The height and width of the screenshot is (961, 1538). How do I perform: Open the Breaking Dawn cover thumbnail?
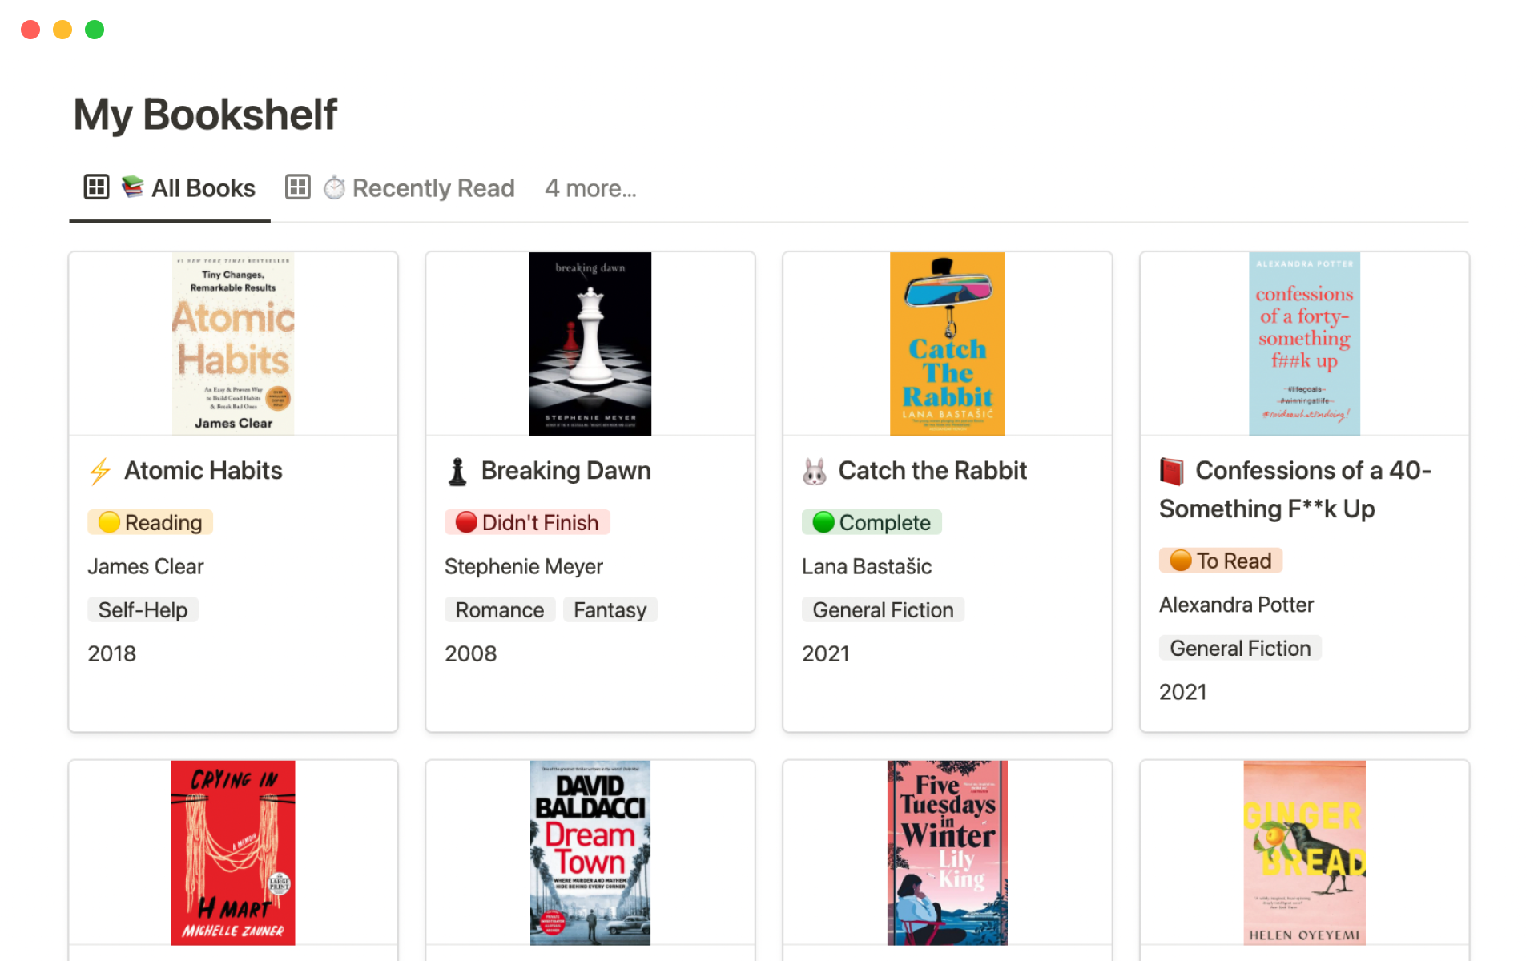coord(590,344)
